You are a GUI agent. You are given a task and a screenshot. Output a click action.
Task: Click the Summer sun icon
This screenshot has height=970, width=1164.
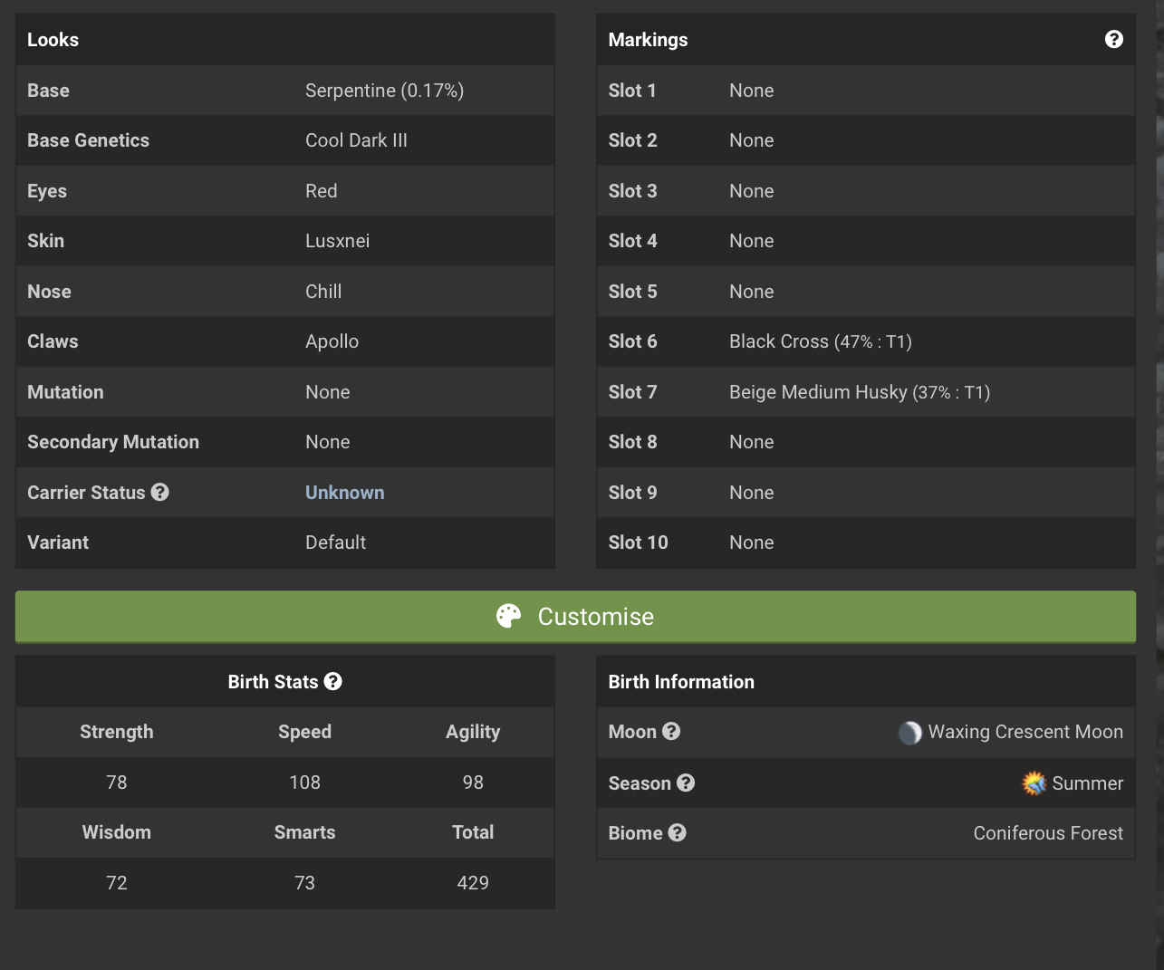coord(1034,783)
